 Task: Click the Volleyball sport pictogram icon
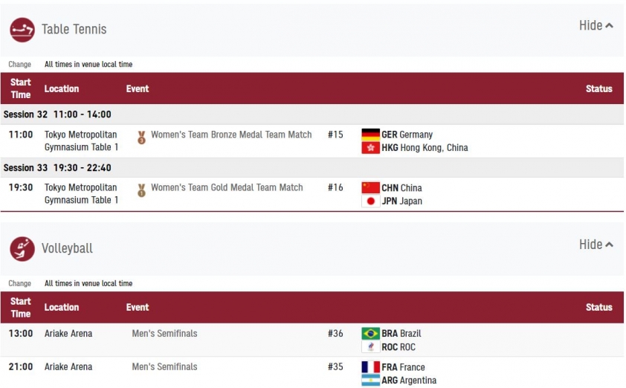click(x=22, y=249)
